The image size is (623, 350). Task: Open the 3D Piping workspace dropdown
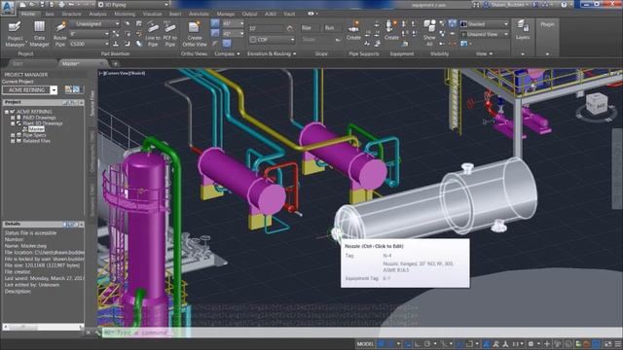133,5
